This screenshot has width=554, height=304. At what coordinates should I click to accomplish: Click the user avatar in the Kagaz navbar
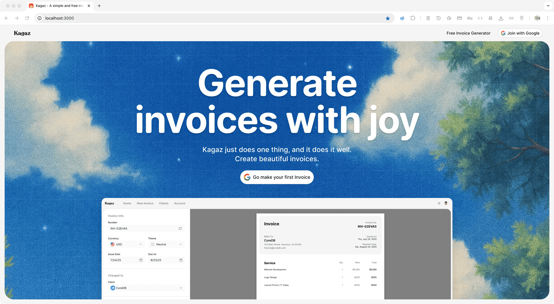click(x=446, y=203)
